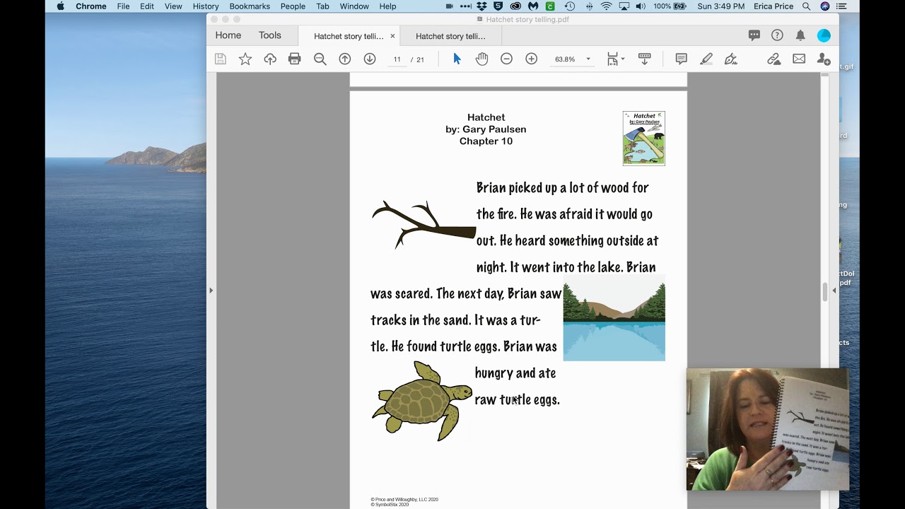Share a link to the file
Viewport: 905px width, 509px height.
pyautogui.click(x=774, y=59)
